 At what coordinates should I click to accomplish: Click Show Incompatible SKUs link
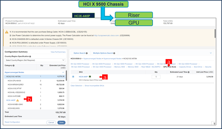point(94,86)
